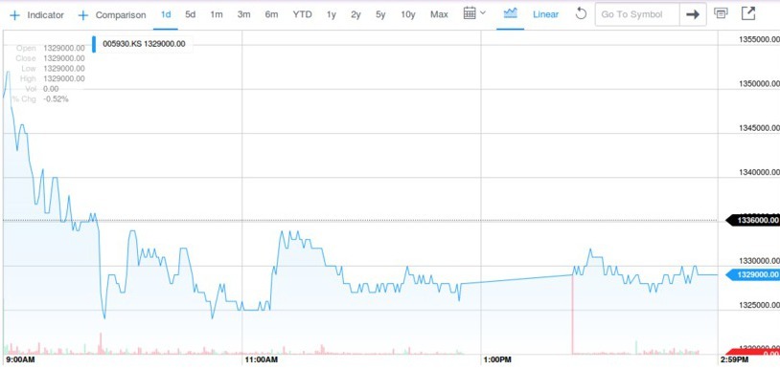780x369 pixels.
Task: Select the YTD time range
Action: click(x=303, y=14)
